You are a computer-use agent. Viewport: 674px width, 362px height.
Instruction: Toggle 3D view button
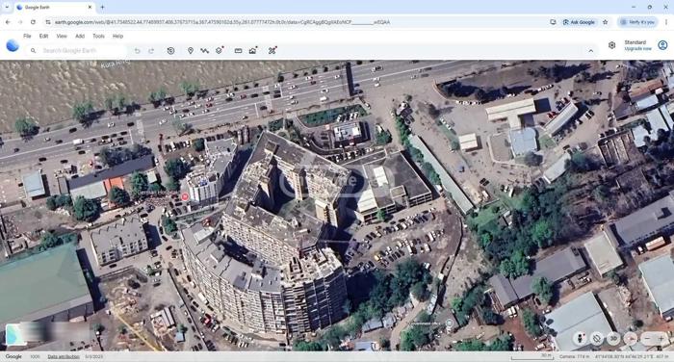[x=613, y=338]
